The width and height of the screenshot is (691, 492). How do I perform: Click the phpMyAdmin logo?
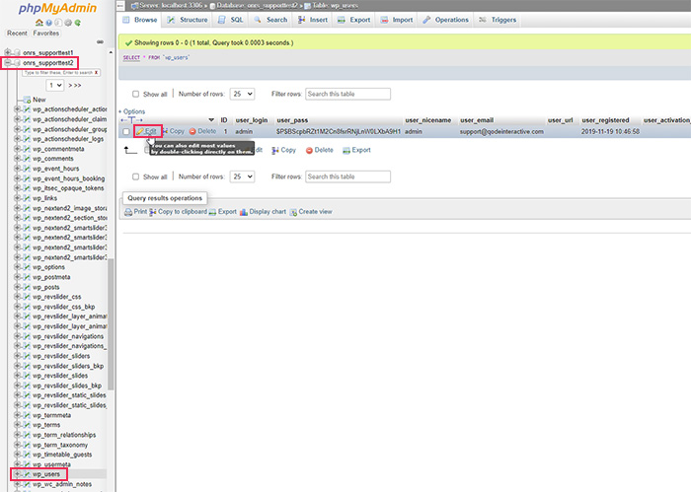tap(57, 8)
